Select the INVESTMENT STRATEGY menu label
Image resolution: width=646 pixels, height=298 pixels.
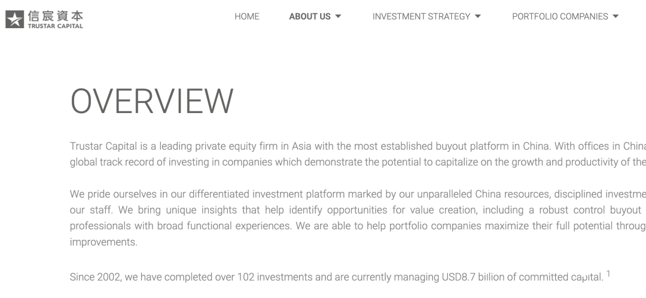pos(421,17)
